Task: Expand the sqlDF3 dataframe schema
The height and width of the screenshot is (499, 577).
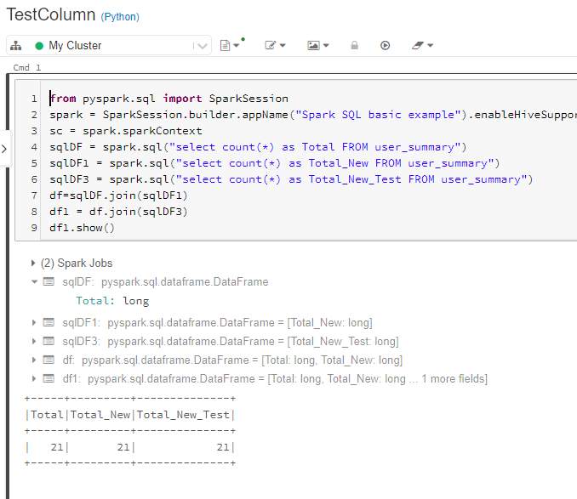Action: (x=34, y=342)
